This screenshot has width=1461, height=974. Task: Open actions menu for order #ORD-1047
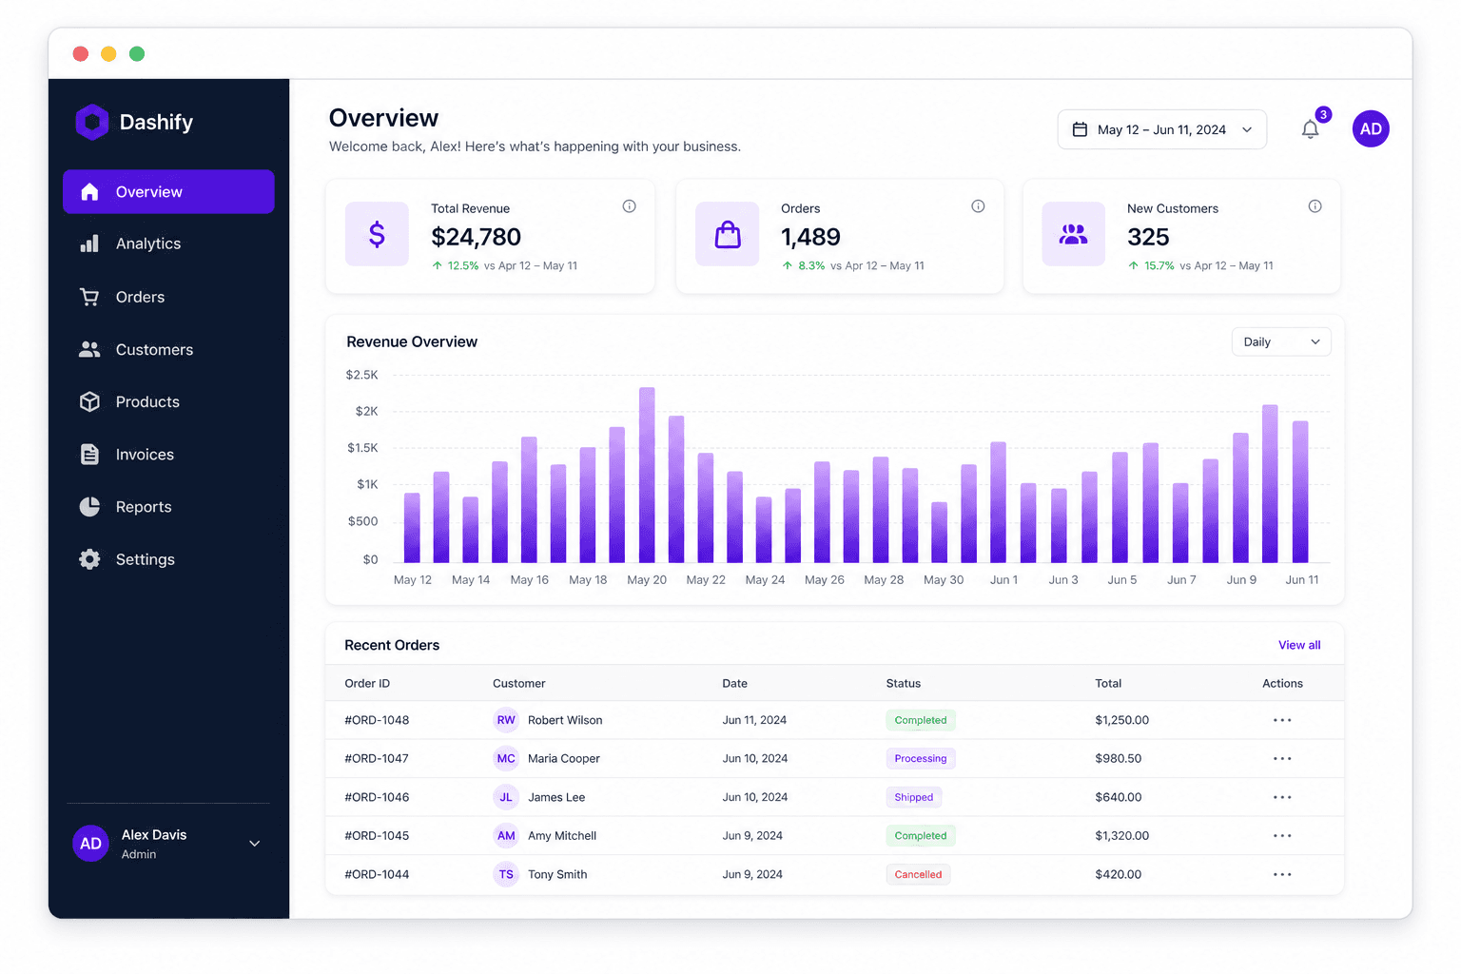coord(1282,759)
